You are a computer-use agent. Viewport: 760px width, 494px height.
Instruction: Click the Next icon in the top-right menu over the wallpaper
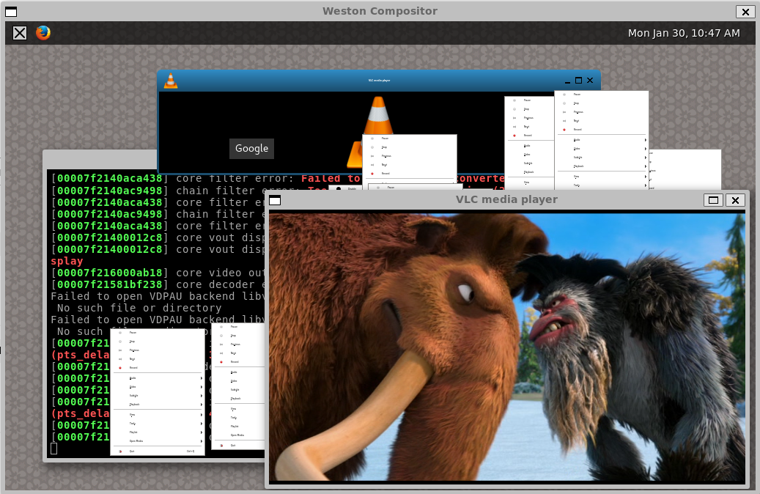coord(564,121)
